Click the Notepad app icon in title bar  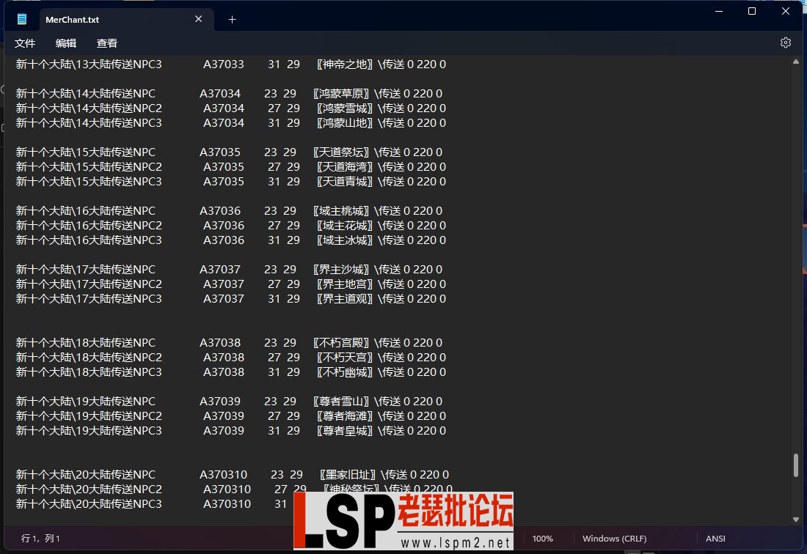click(22, 19)
